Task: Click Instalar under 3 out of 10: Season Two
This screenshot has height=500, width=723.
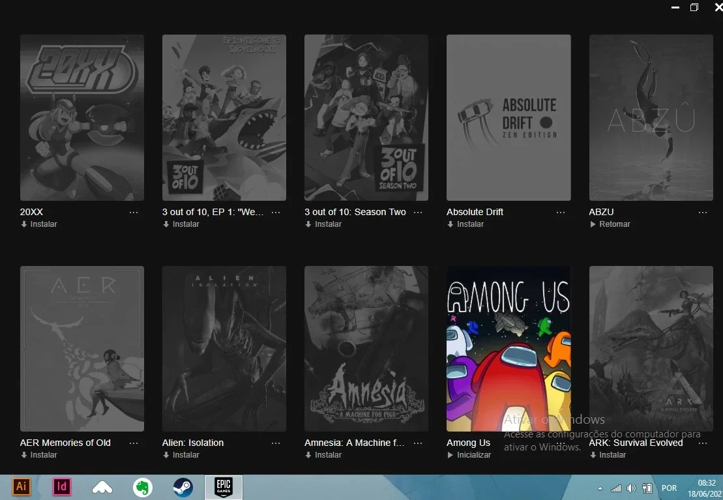Action: (323, 224)
